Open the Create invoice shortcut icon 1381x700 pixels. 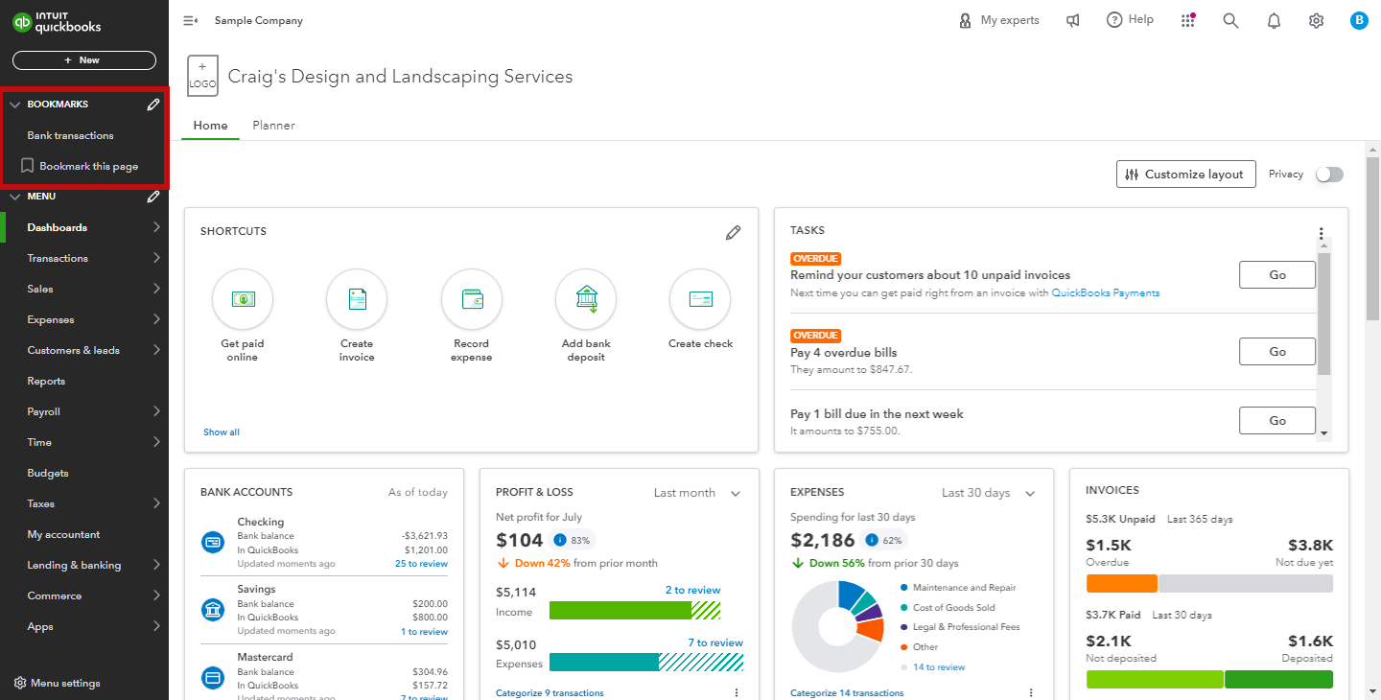[357, 299]
